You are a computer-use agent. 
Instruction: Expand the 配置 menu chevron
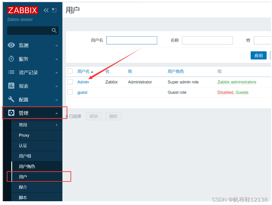(56, 100)
